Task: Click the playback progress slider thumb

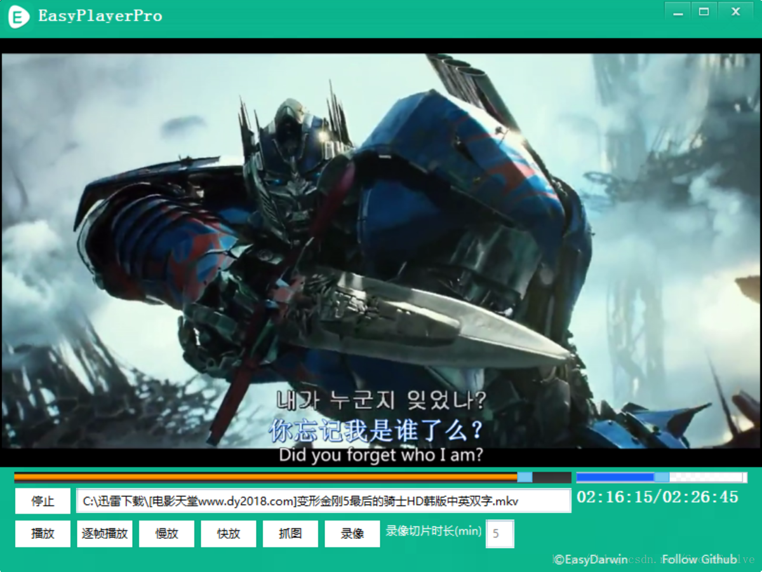Action: pos(525,477)
